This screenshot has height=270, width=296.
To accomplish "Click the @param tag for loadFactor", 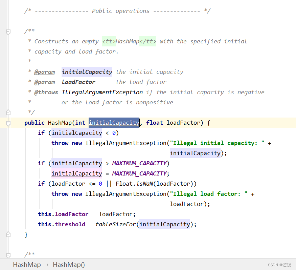I will (45, 82).
